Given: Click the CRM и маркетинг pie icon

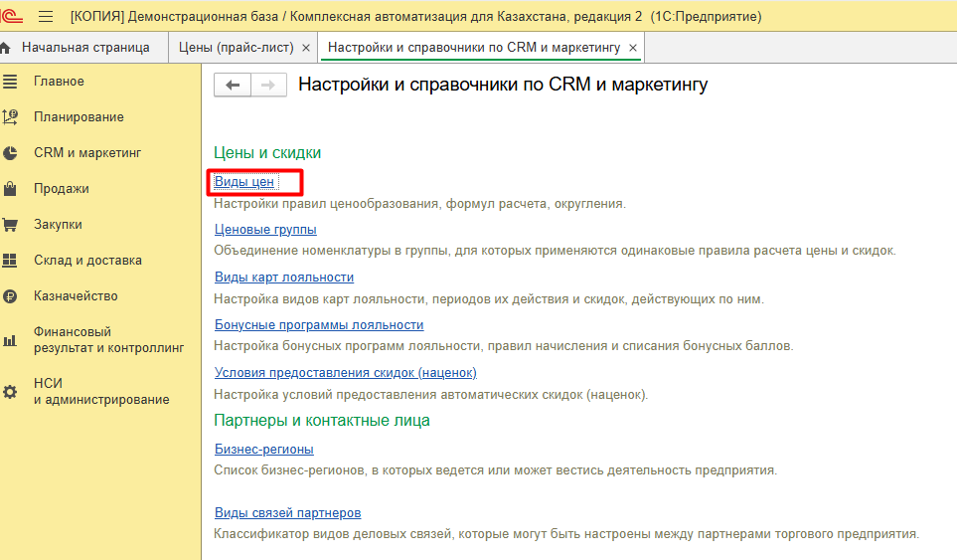Looking at the screenshot, I should (x=10, y=153).
